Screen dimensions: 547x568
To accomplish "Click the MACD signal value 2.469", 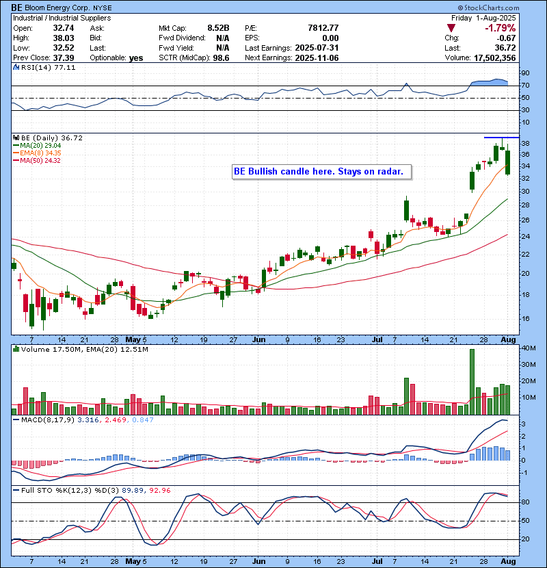I will pyautogui.click(x=116, y=420).
